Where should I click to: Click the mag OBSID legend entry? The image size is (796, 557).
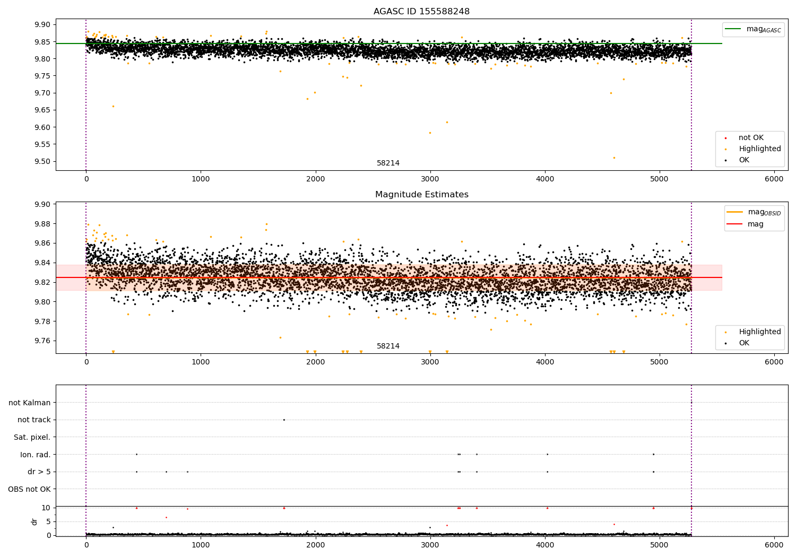coord(753,212)
